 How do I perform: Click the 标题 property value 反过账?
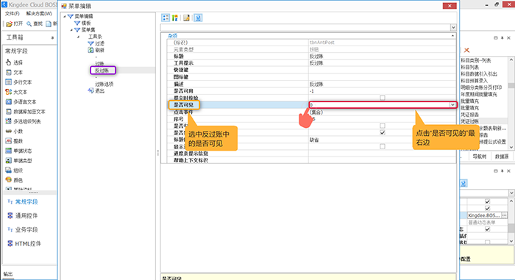(316, 56)
